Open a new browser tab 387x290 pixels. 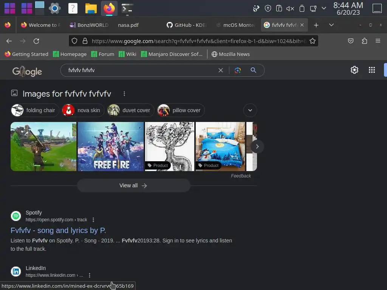click(316, 25)
